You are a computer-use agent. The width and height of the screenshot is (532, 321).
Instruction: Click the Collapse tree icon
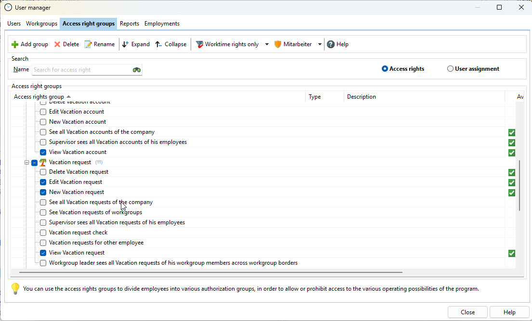[x=159, y=44]
